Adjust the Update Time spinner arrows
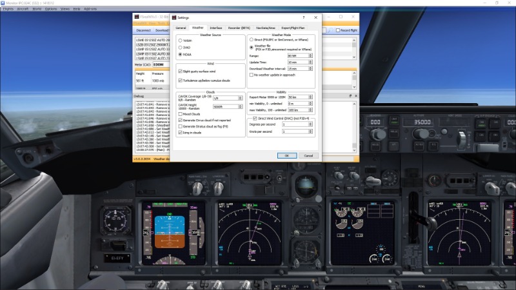The image size is (516, 290). (x=310, y=62)
